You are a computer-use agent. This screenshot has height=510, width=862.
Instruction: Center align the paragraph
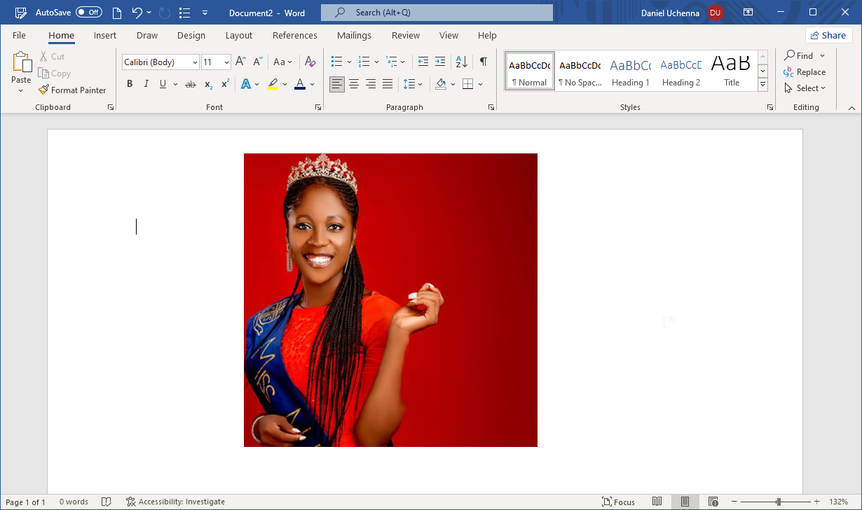(354, 84)
